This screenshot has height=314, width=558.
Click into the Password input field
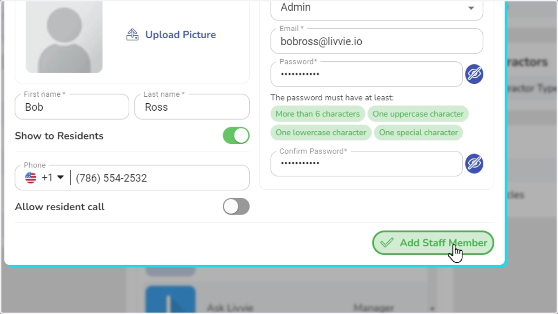click(366, 74)
